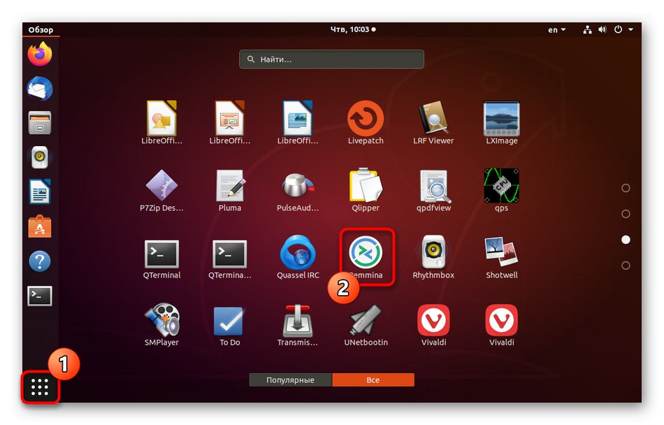
Task: Switch to the Популярные tab
Action: click(290, 380)
